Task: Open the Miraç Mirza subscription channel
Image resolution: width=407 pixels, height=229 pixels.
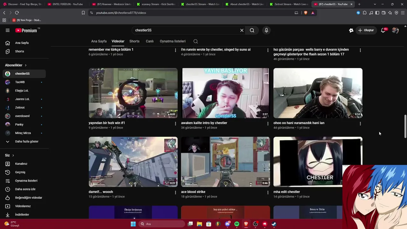Action: (24, 133)
